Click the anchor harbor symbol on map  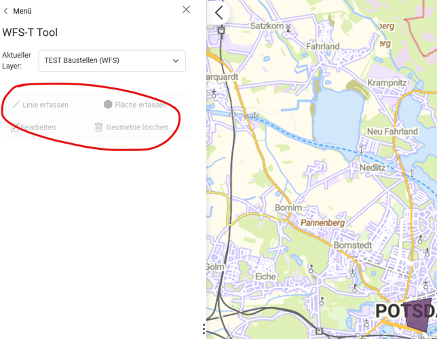coord(255,116)
